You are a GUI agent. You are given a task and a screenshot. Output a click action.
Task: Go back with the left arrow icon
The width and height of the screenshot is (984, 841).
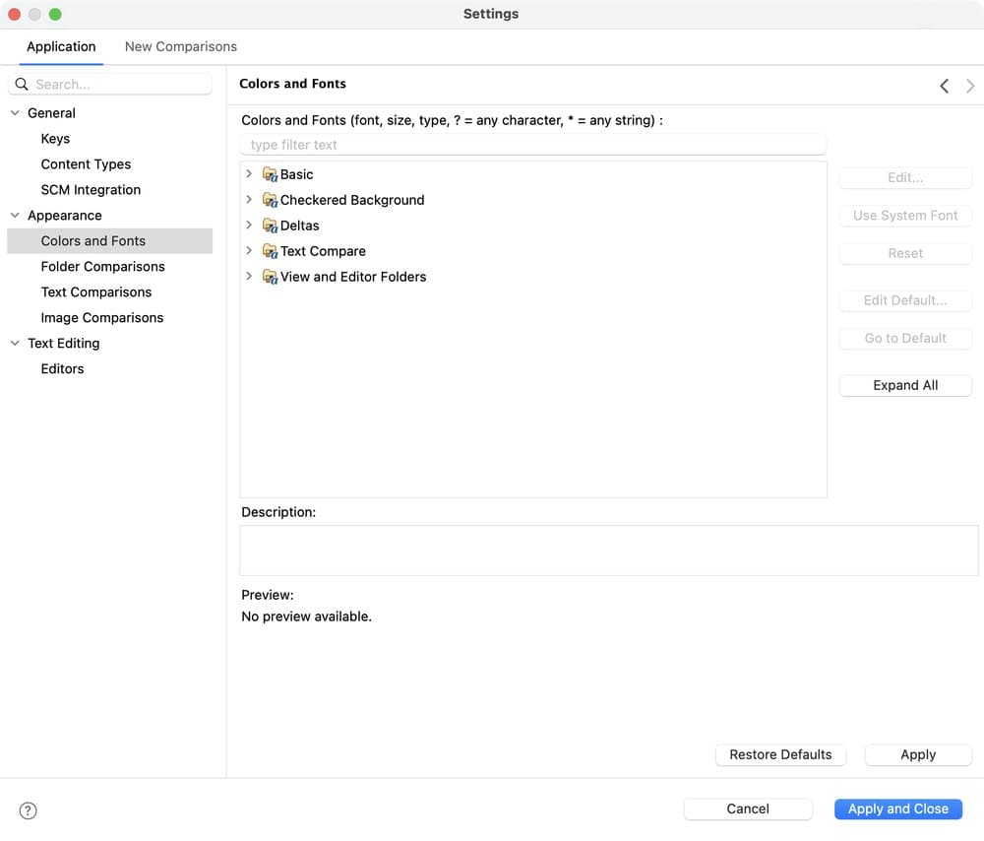(x=944, y=86)
